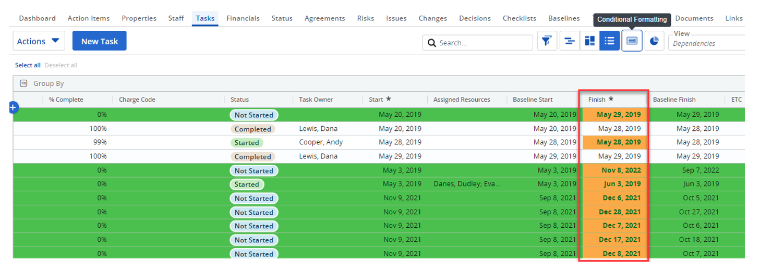Click finish date Dec 8, 2021
Screen dimensions: 772x270
click(x=621, y=254)
